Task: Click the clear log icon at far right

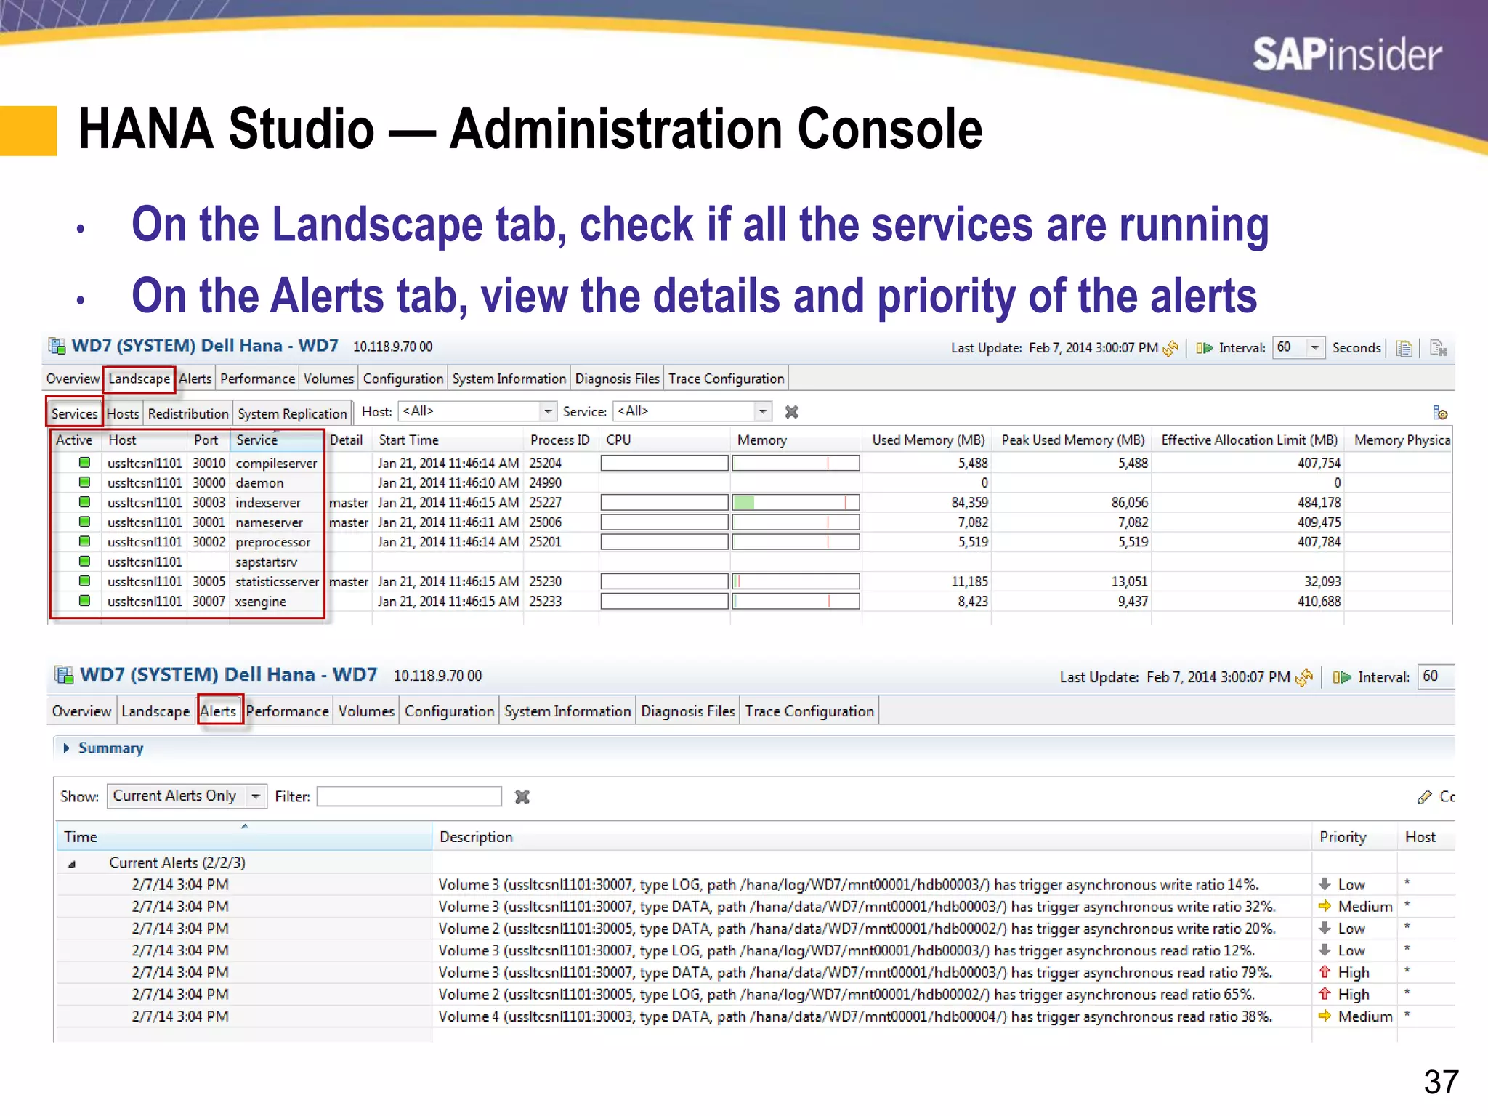Action: pos(1439,348)
